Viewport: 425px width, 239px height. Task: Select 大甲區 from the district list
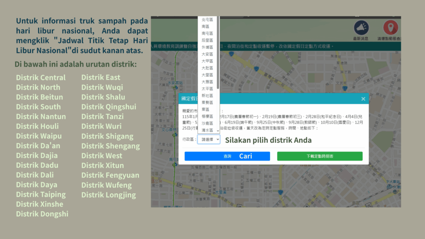tap(208, 61)
